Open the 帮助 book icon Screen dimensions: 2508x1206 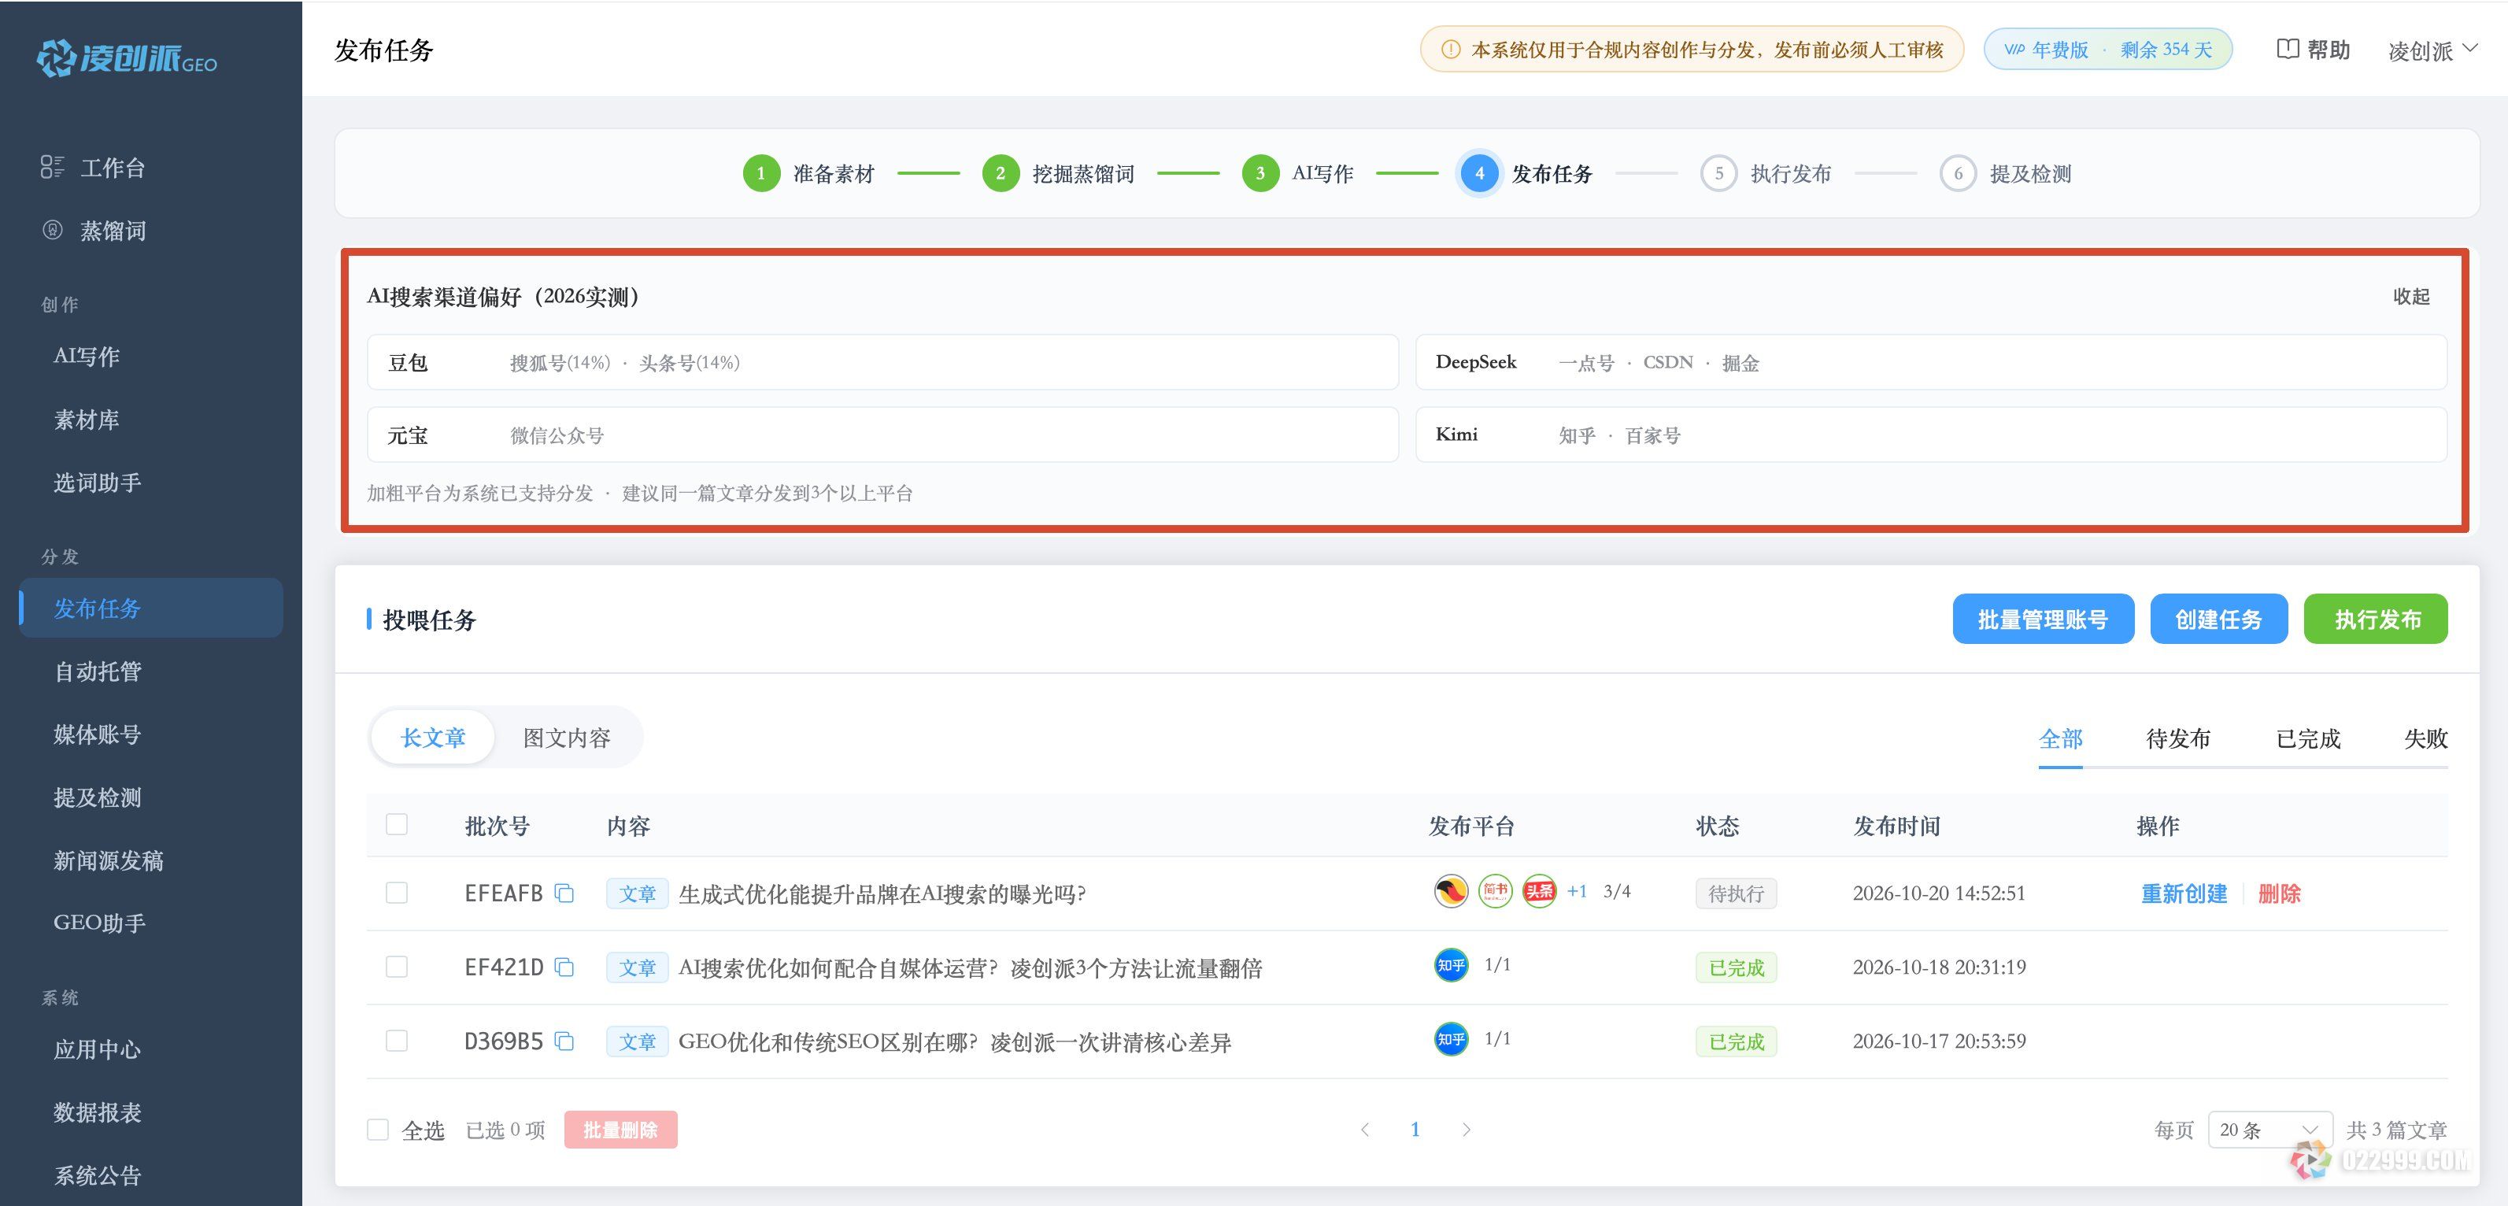(2287, 49)
